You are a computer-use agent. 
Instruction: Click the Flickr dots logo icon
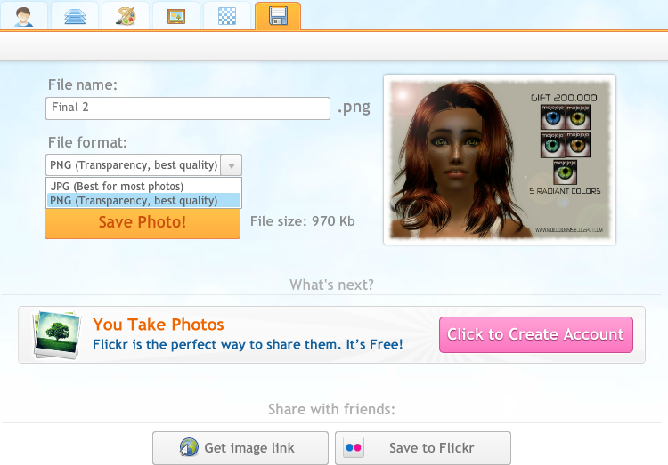(354, 447)
